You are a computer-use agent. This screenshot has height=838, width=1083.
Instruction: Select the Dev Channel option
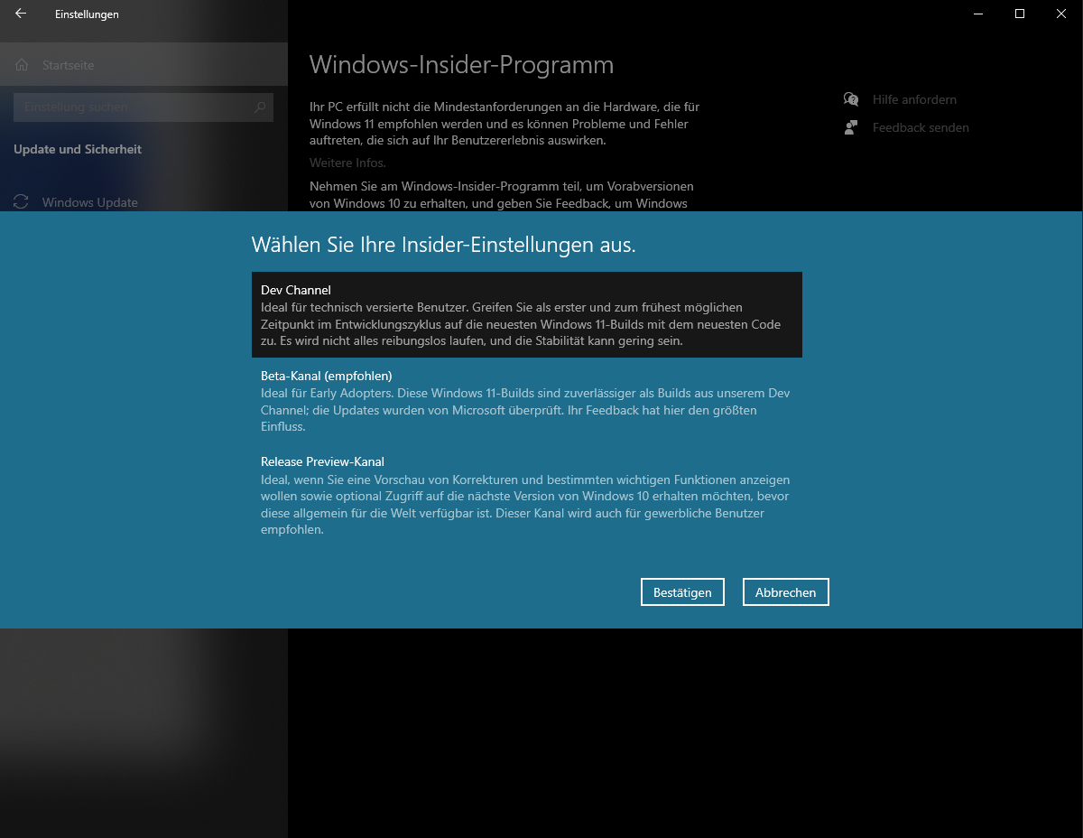526,315
